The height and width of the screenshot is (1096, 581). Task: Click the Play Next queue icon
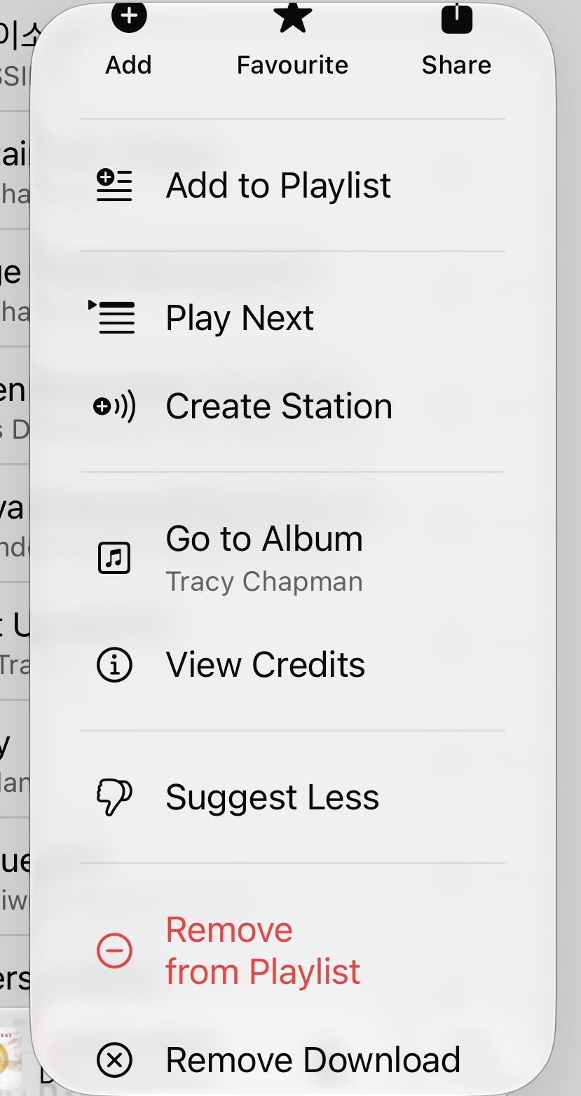click(112, 317)
